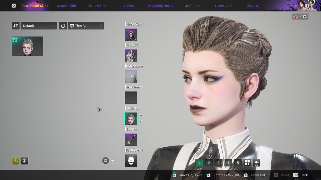The image size is (321, 180).
Task: Toggle the sort order icon
Action: click(x=16, y=25)
